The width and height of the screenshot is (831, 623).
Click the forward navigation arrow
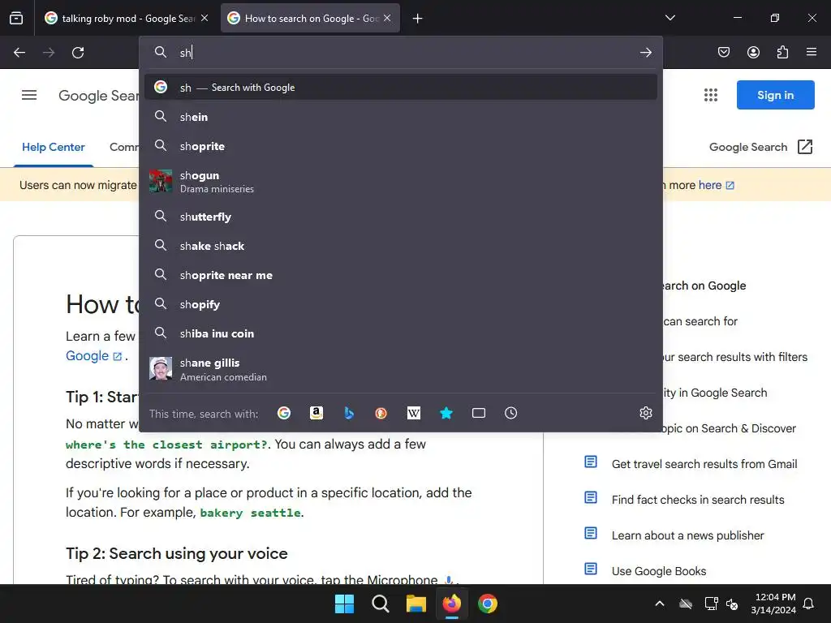[49, 53]
